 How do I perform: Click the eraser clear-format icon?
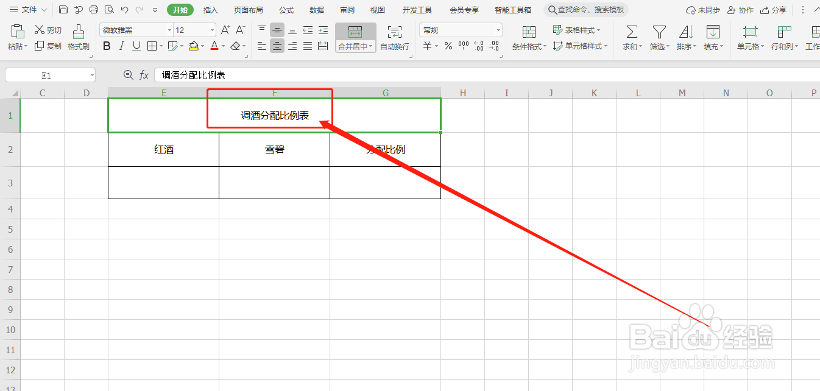235,46
